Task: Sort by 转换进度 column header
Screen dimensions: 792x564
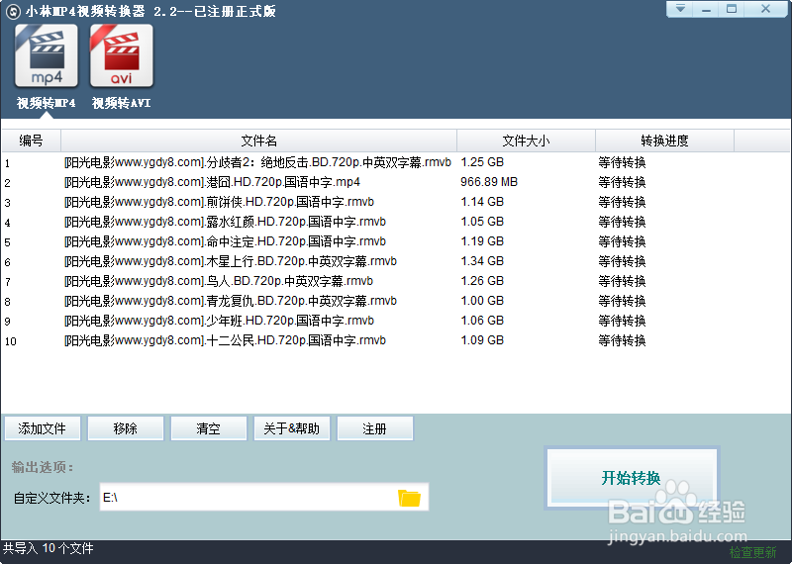Action: point(664,141)
